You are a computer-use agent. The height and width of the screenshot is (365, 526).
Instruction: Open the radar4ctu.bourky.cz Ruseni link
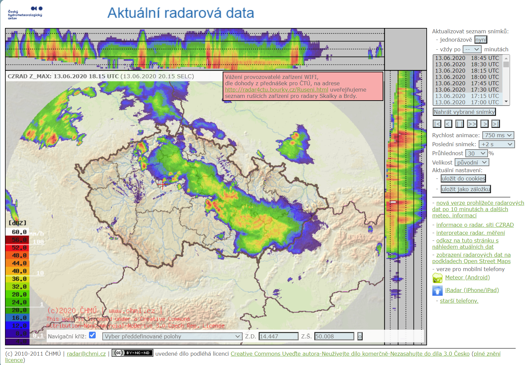coord(276,90)
